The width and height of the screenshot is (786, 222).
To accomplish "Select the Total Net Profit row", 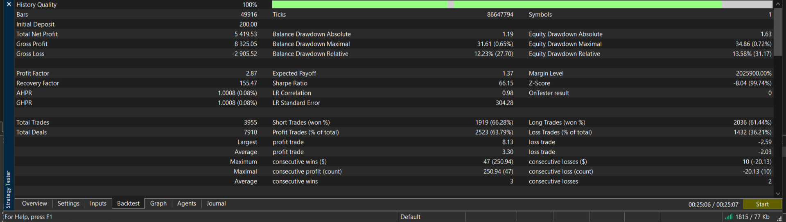I will tap(394, 34).
